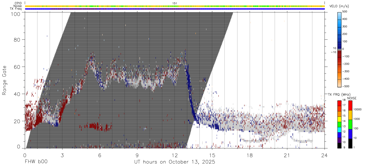Select the green swatch in the noise legend
Image resolution: width=365 pixels, height=168 pixels.
pos(350,124)
